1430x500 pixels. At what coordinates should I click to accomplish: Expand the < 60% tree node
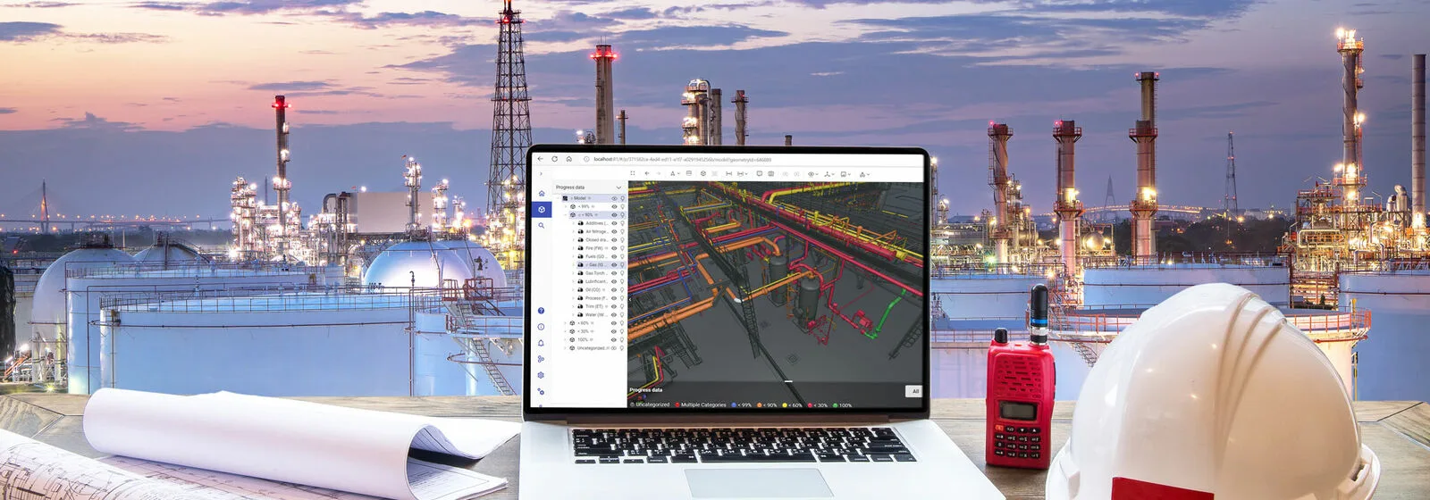(566, 323)
